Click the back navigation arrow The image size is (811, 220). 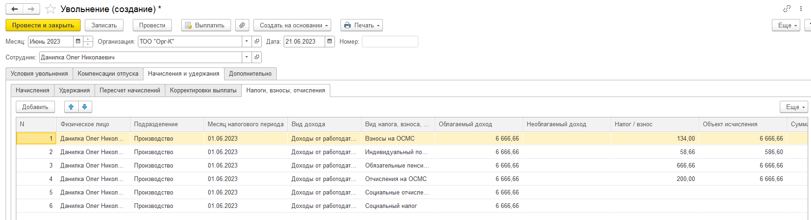coord(15,9)
